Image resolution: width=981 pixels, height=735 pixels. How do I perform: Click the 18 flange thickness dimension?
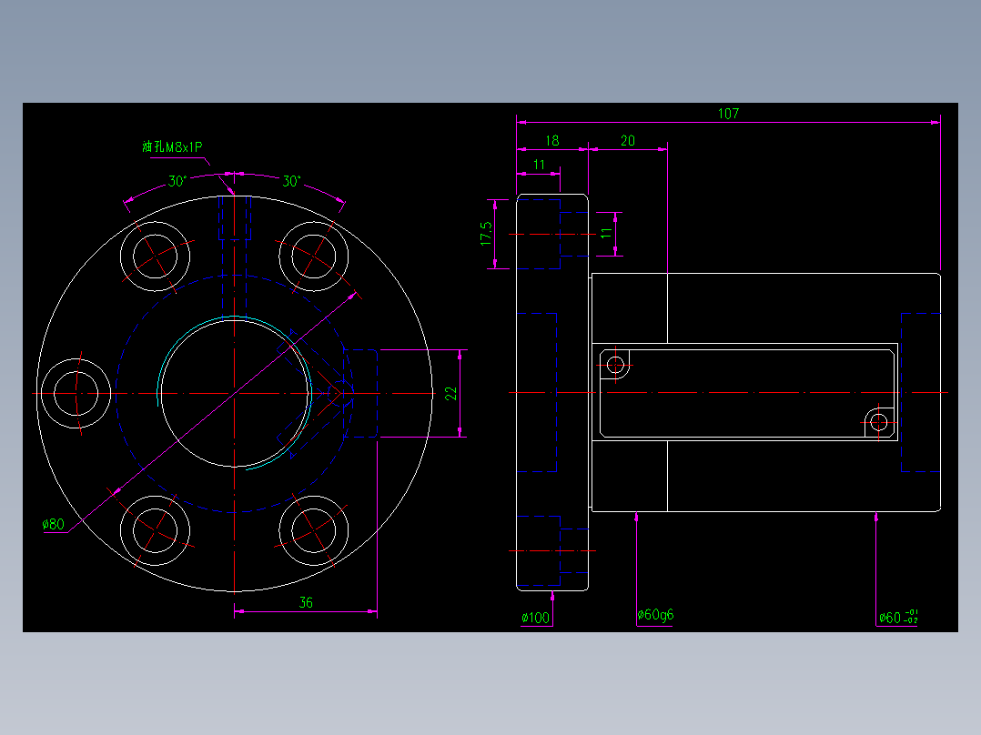(551, 141)
